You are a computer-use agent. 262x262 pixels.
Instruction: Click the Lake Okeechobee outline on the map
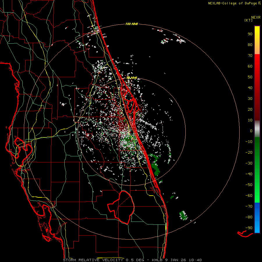coord(121,208)
